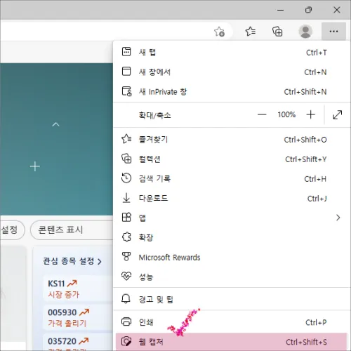Open 검색 기록 from the menu
351x351 pixels.
tap(232, 178)
